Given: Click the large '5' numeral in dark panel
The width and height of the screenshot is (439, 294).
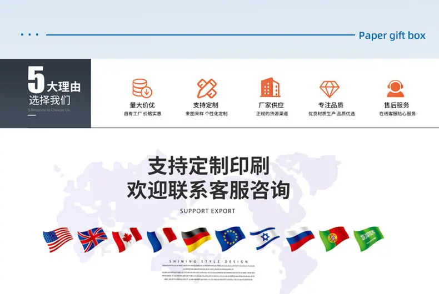Looking at the screenshot, I should tap(36, 79).
